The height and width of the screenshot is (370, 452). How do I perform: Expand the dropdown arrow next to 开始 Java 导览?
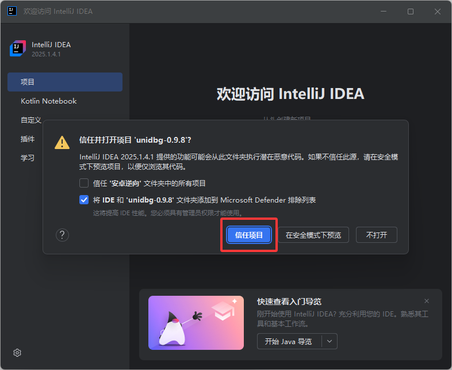(x=330, y=341)
